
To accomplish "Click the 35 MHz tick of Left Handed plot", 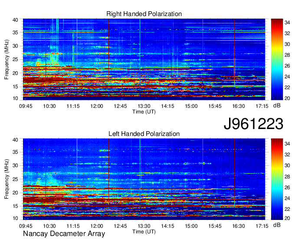I will coord(15,152).
